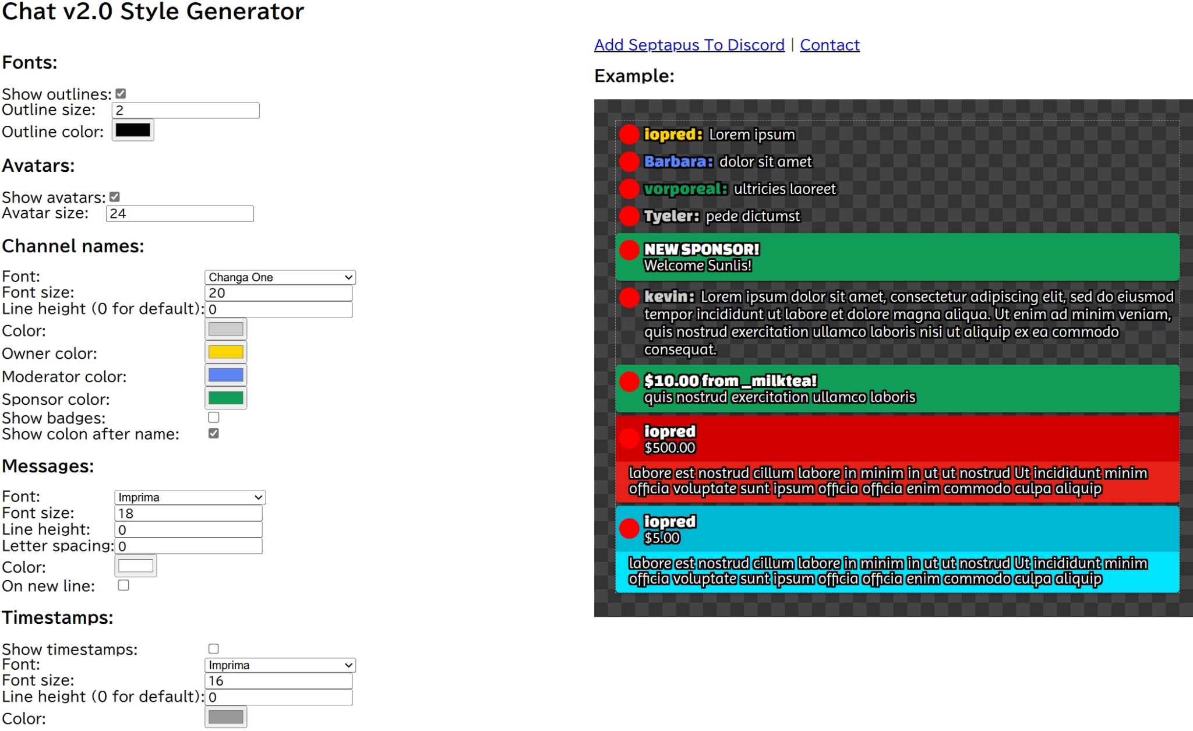Enable the Show badges checkbox
The image size is (1193, 731).
(214, 418)
